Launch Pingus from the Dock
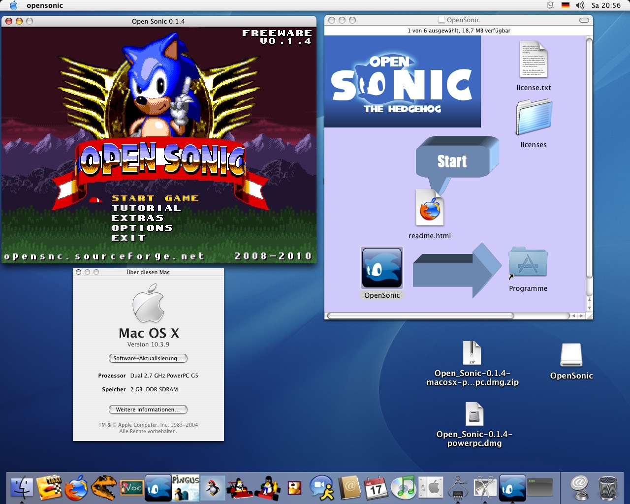The width and height of the screenshot is (630, 504). coord(186,488)
